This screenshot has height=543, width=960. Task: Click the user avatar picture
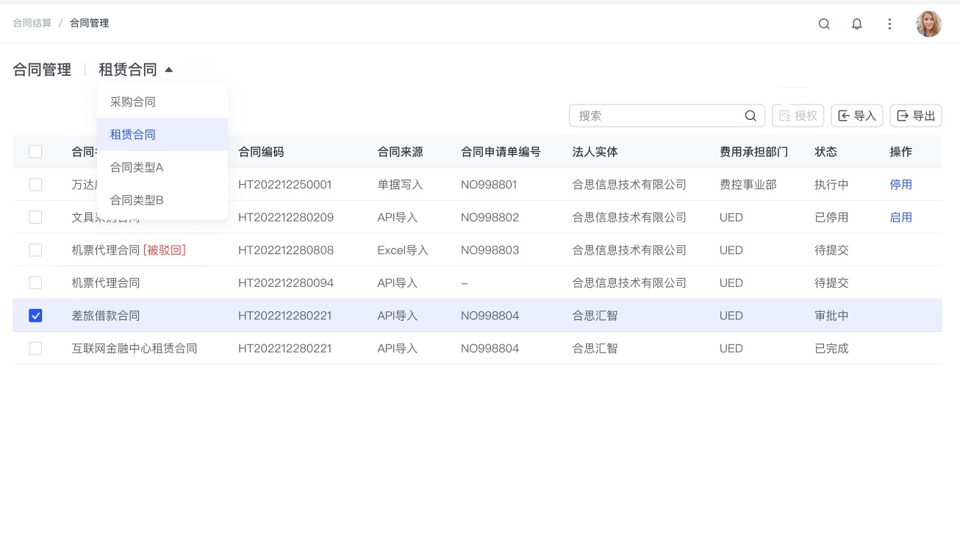928,24
